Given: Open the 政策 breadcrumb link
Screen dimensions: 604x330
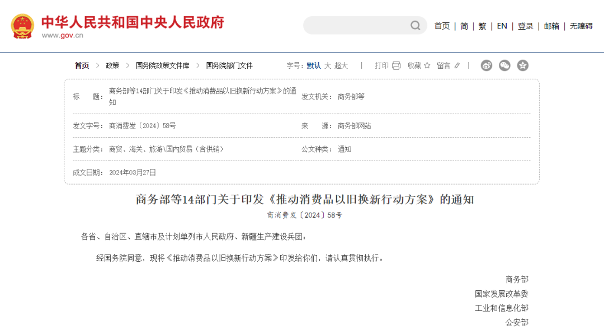Looking at the screenshot, I should point(112,65).
